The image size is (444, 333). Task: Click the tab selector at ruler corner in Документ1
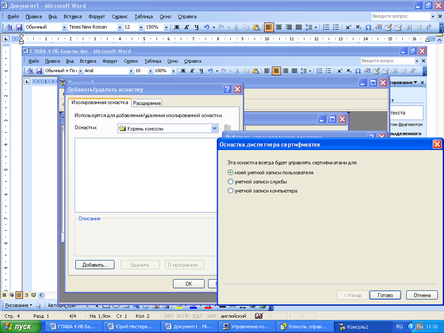pos(6,39)
